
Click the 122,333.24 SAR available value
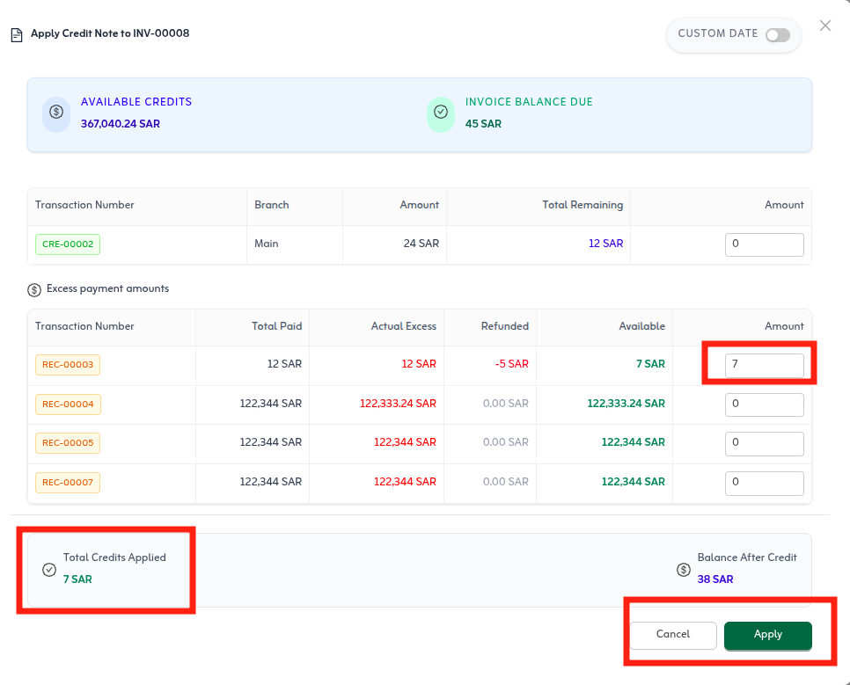627,404
